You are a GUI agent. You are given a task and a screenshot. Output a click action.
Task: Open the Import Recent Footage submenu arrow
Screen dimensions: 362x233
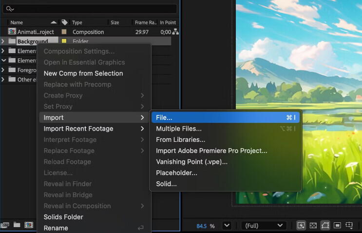click(142, 129)
